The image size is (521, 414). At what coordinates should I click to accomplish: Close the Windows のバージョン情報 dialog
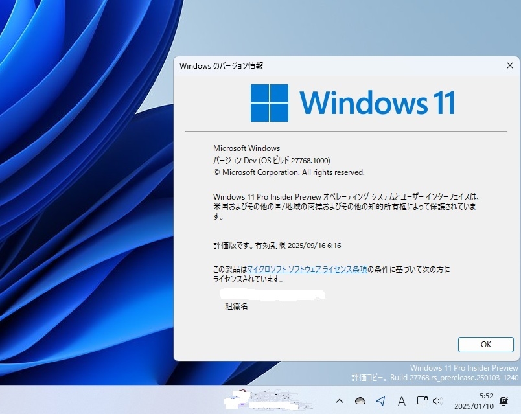510,65
